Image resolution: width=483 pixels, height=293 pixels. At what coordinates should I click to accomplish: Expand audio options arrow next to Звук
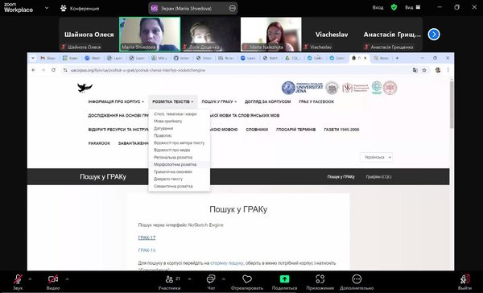30,279
